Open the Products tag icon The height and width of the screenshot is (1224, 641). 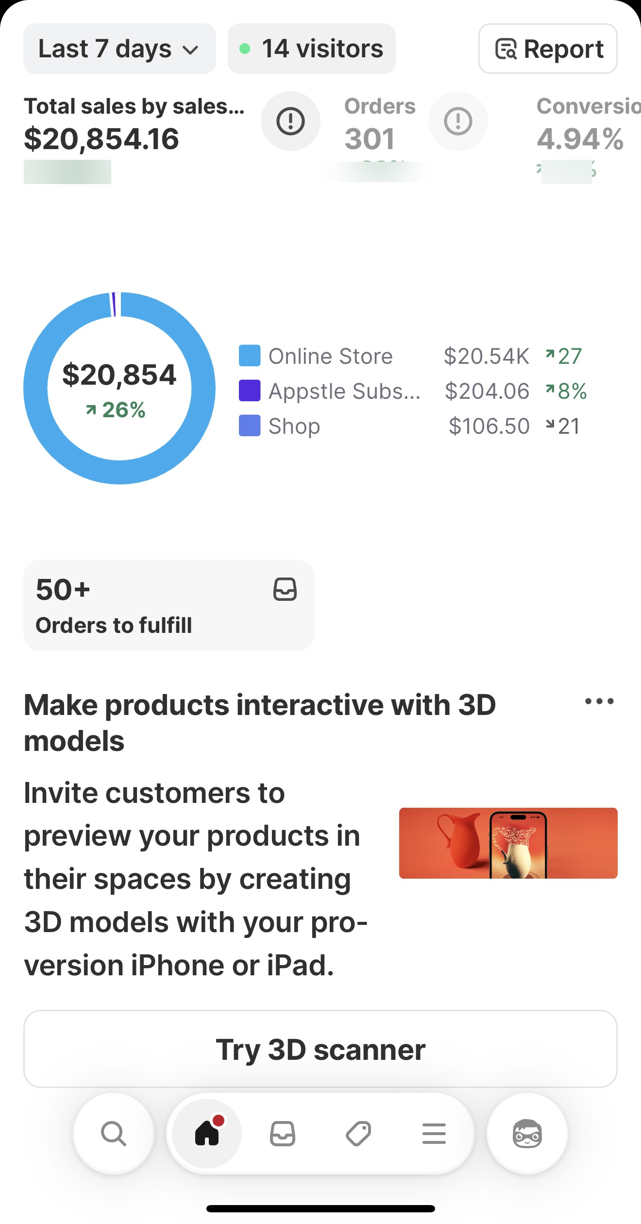pyautogui.click(x=358, y=1134)
